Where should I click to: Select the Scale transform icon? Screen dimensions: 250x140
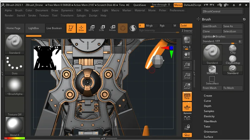pos(102,28)
